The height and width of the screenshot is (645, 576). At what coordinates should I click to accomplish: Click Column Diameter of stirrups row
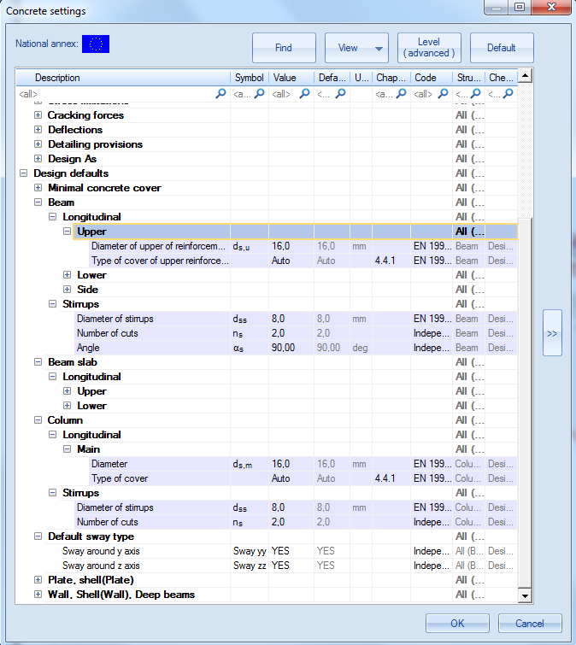click(297, 507)
